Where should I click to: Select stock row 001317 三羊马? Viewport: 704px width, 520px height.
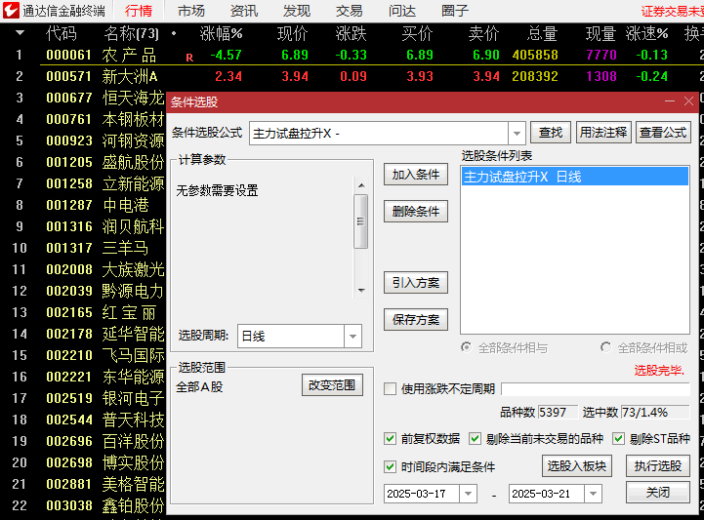pyautogui.click(x=83, y=248)
